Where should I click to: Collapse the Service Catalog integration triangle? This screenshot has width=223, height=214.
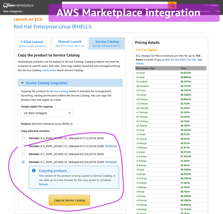tap(23, 83)
